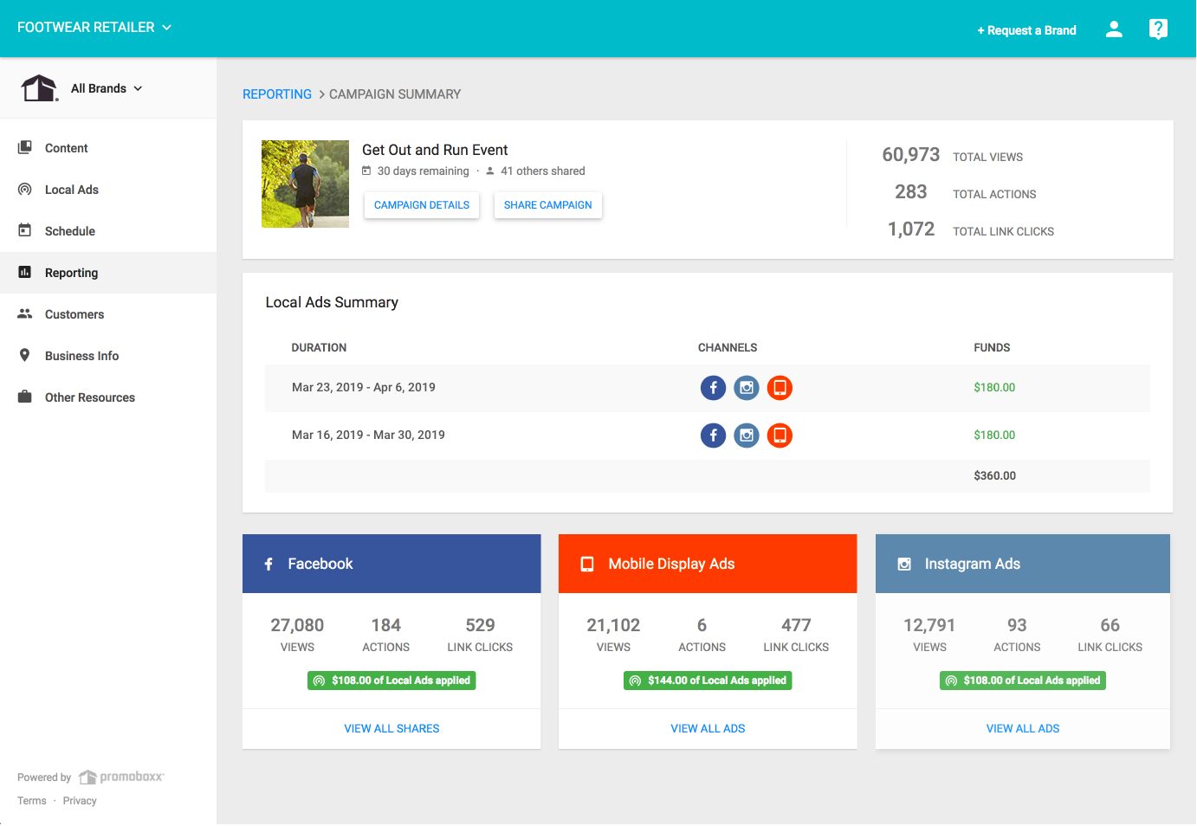Click the campaign runner thumbnail image
Screen dimensions: 1197x826
305,184
